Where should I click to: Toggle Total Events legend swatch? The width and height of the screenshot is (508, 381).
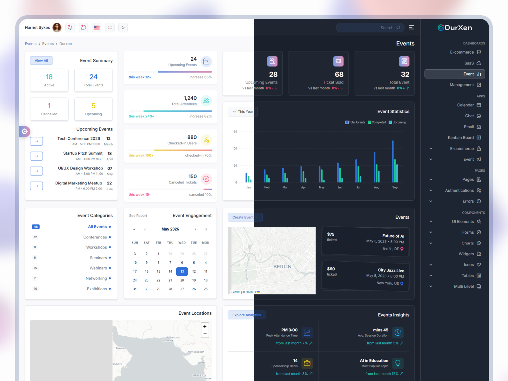tap(347, 122)
